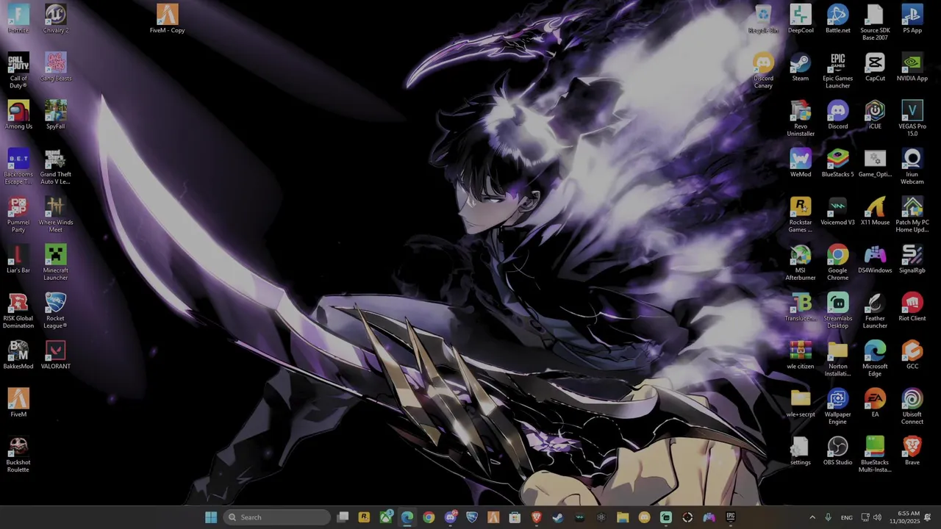
Task: Open Epic Games Launcher desktop shortcut
Action: click(x=838, y=70)
